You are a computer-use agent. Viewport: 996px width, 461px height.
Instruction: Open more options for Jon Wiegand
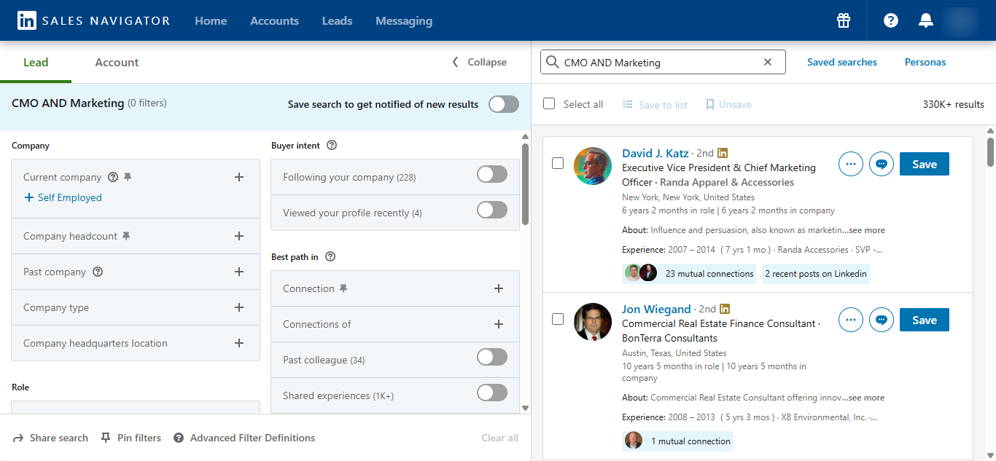[x=850, y=320]
